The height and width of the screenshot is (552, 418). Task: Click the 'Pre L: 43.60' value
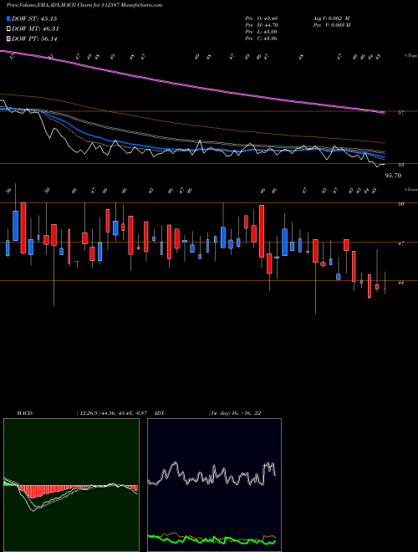coord(261,32)
